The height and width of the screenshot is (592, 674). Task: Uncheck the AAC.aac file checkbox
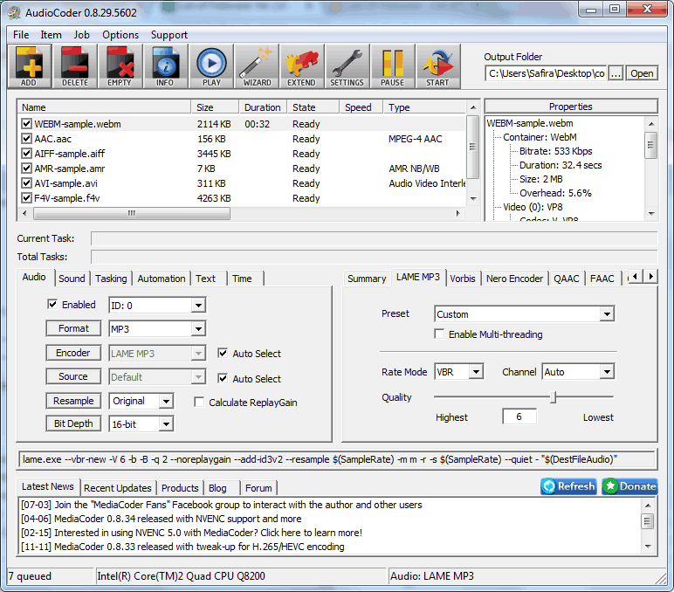click(x=27, y=139)
